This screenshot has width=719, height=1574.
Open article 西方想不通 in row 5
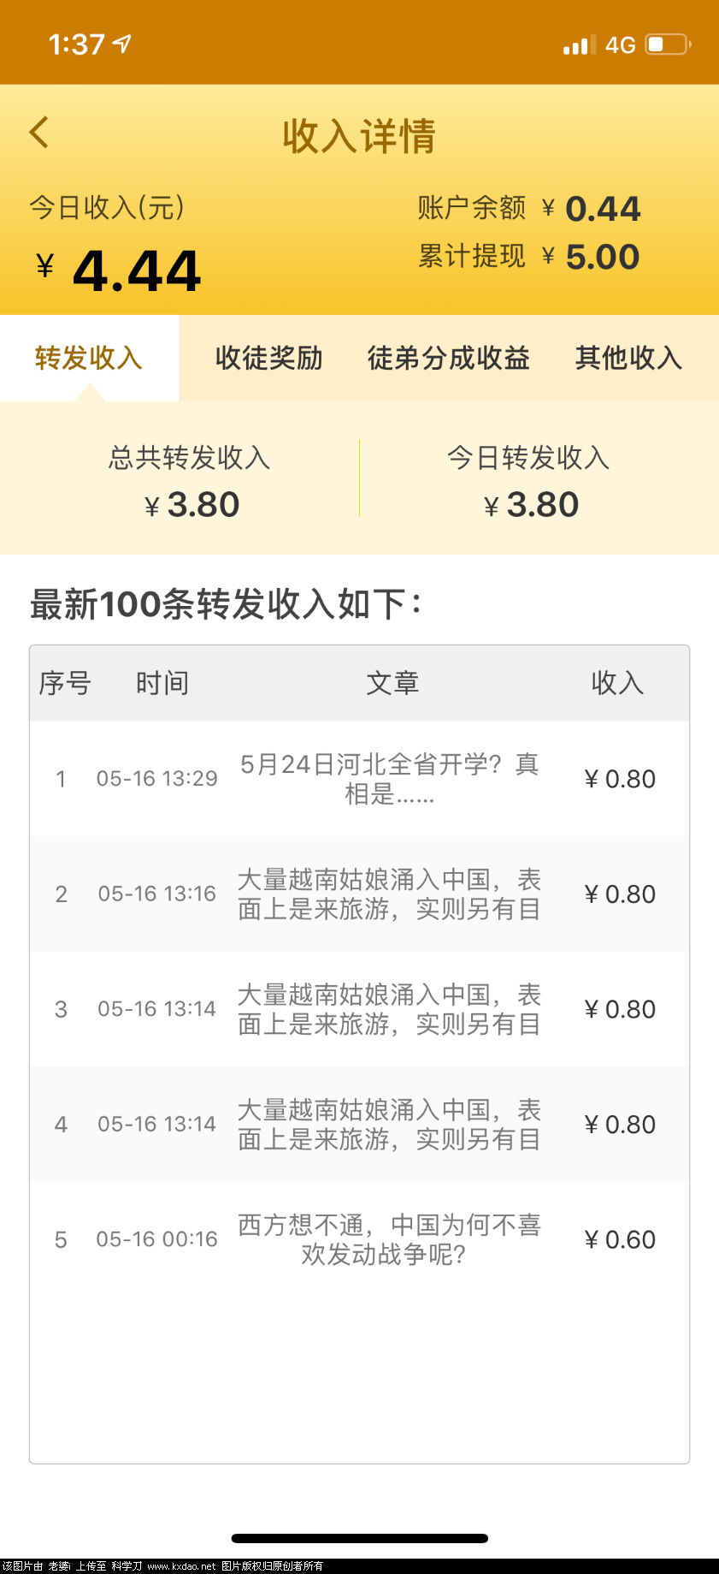tap(390, 1239)
